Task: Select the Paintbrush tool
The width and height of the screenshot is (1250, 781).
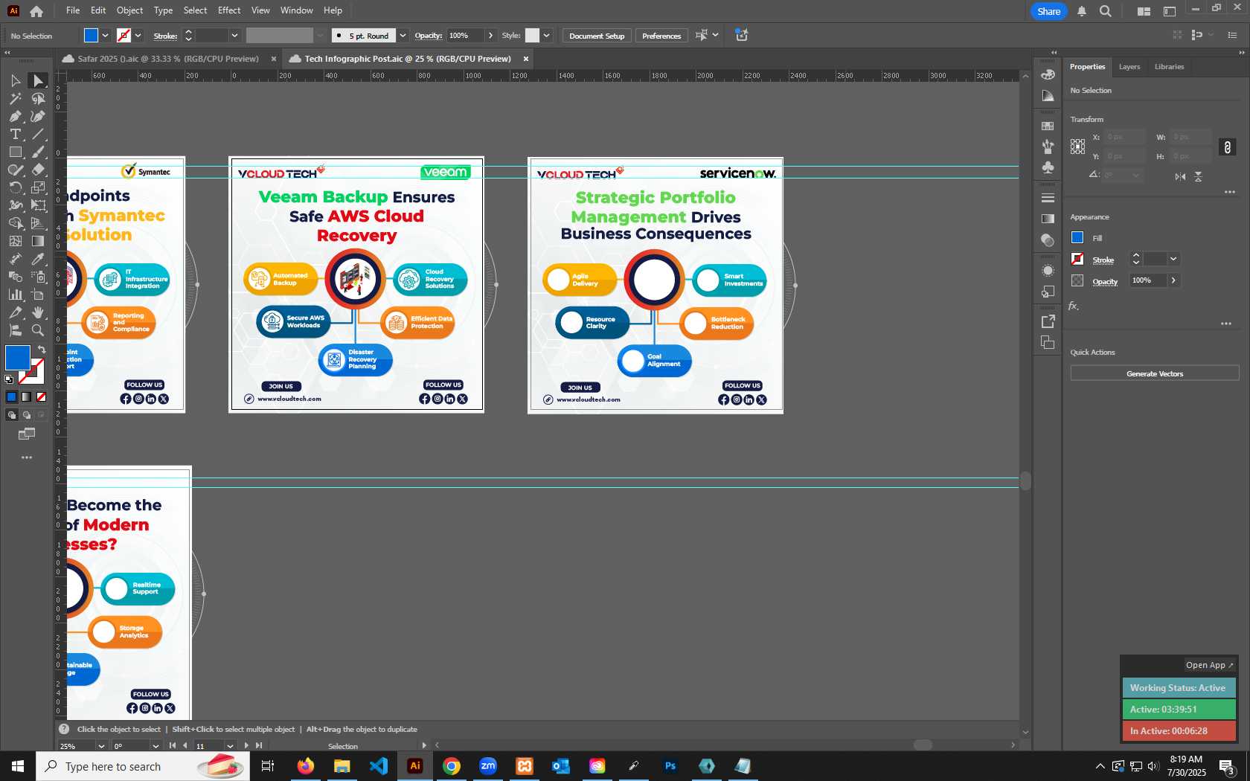Action: point(38,152)
